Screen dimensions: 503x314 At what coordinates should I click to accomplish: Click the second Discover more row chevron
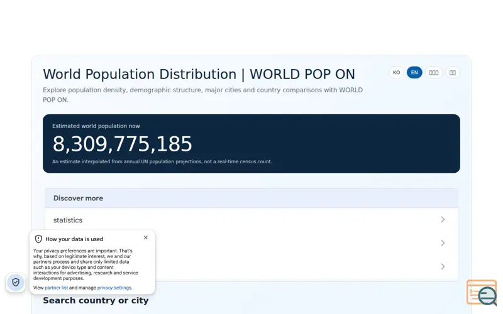tap(443, 243)
